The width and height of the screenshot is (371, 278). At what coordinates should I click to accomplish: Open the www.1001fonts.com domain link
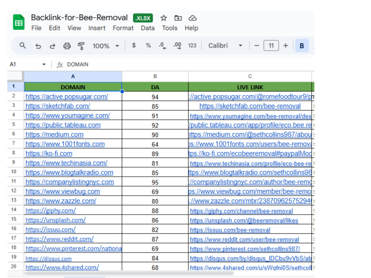pyautogui.click(x=65, y=144)
